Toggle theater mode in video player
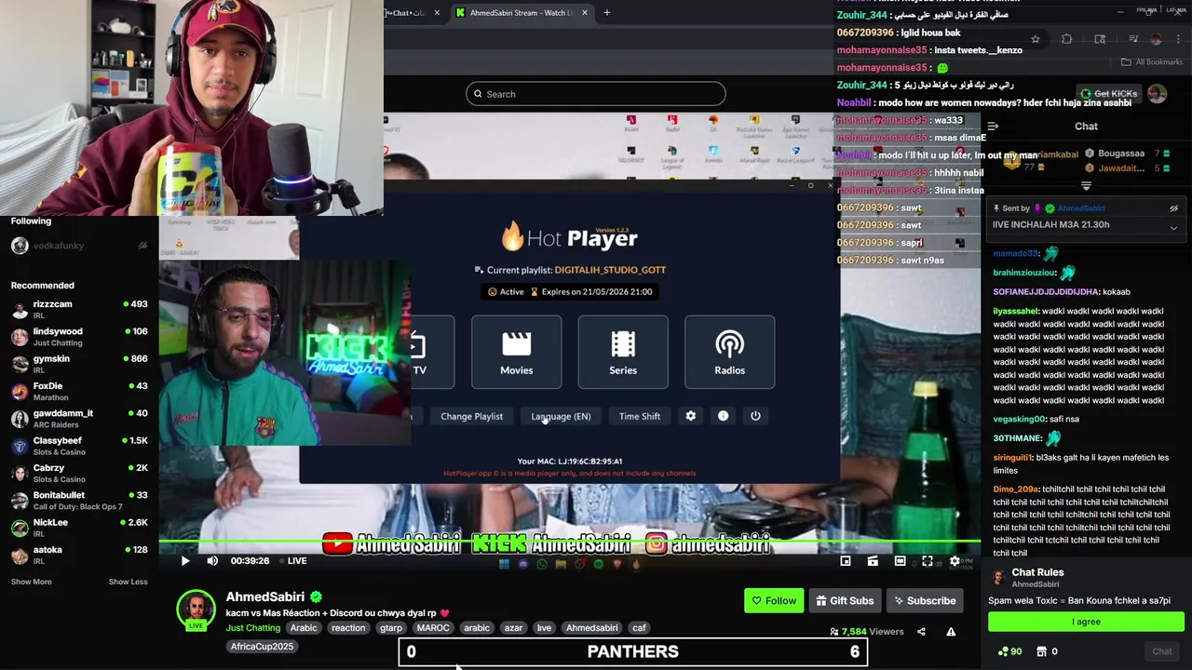The width and height of the screenshot is (1192, 670). [x=900, y=561]
